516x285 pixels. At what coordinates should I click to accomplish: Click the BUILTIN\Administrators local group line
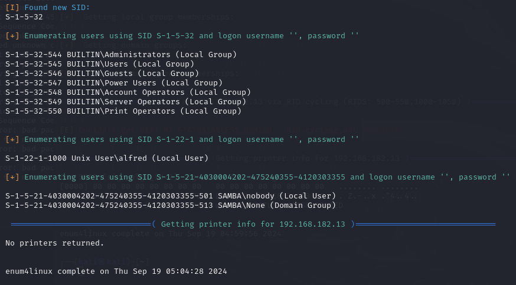click(x=121, y=55)
